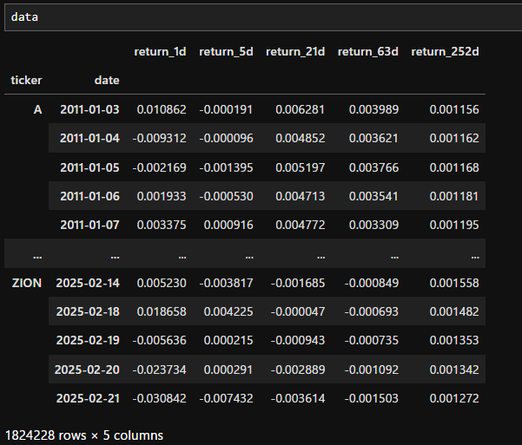Image resolution: width=522 pixels, height=445 pixels.
Task: Click value 0.000916 in return_5d
Action: point(228,225)
